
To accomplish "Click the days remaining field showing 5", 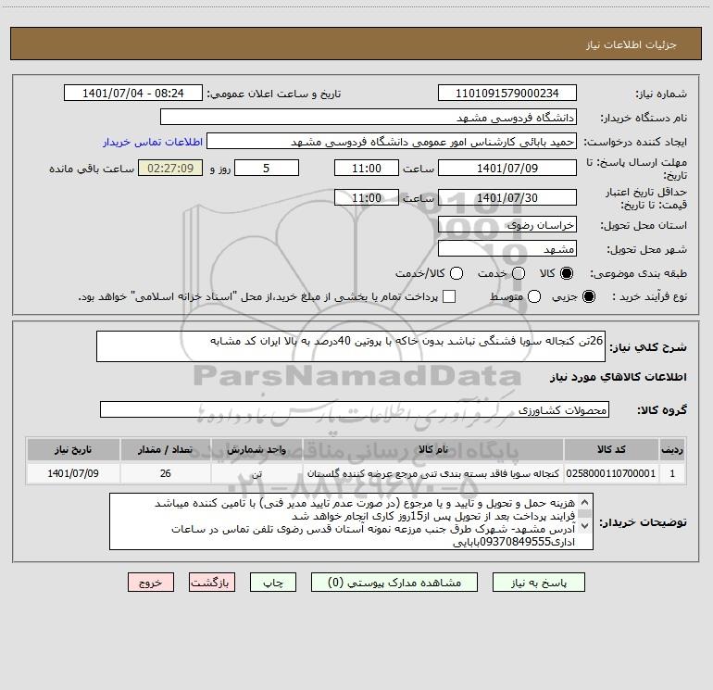I will [x=267, y=168].
